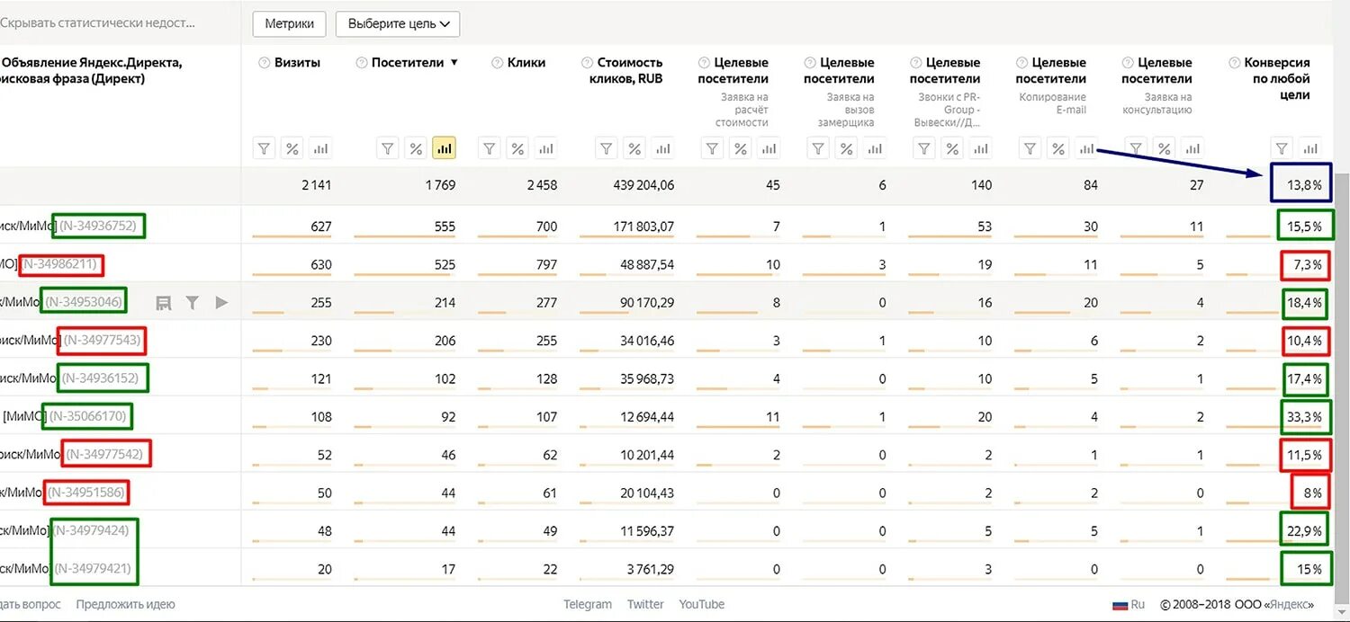Click the Конверсия по любой цели header
Viewport: 1350px width, 622px height.
(1277, 79)
